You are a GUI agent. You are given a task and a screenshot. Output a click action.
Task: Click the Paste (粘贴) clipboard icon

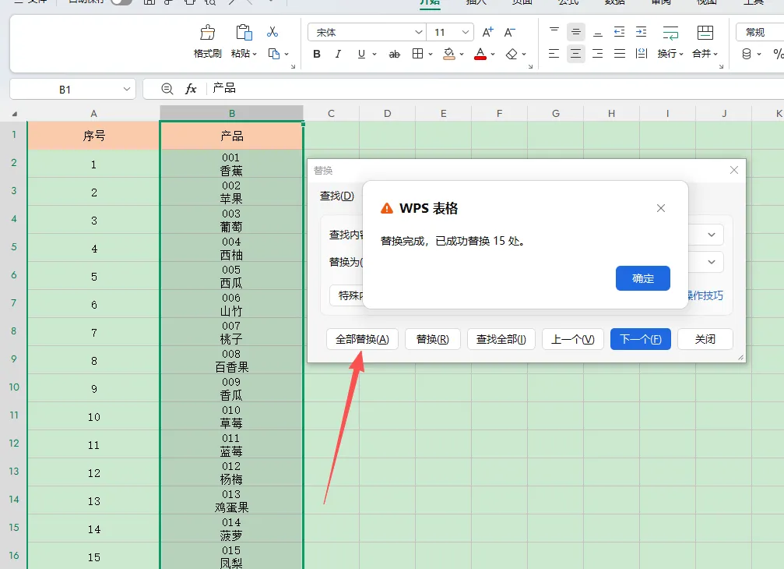(x=244, y=33)
